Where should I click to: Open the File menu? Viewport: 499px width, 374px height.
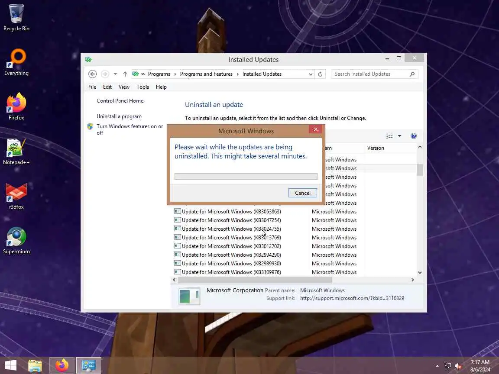click(x=92, y=87)
